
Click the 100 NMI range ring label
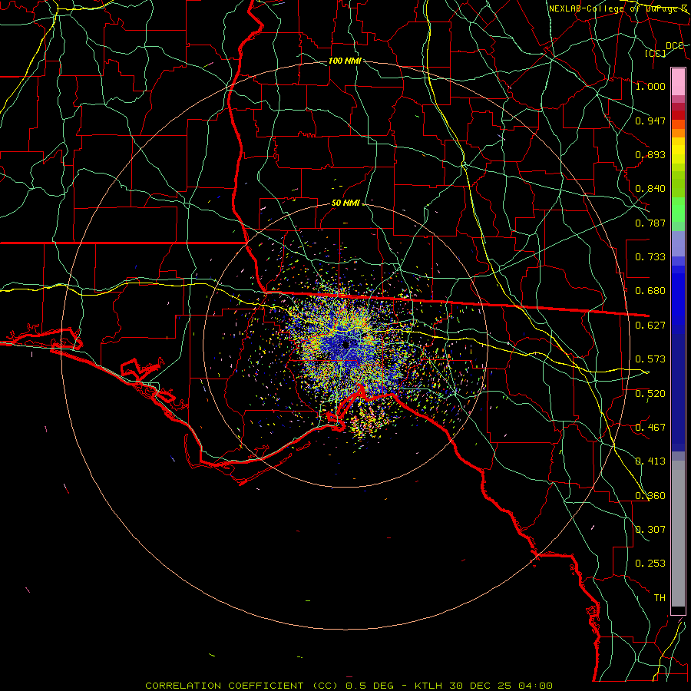click(345, 61)
